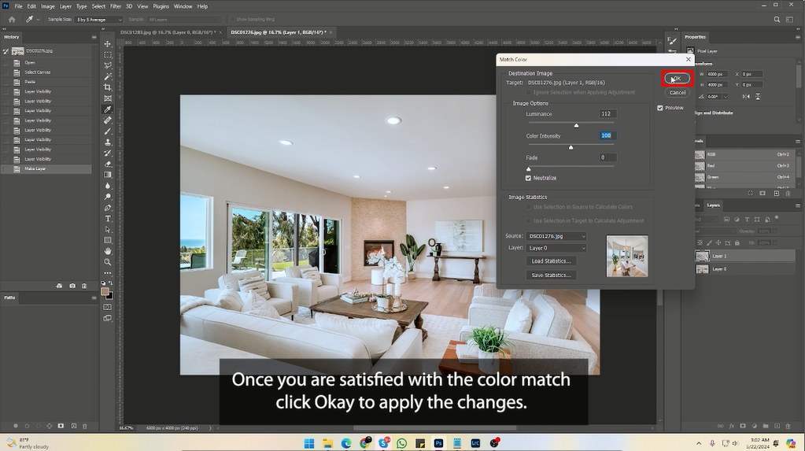Close the Match Color dialog
The width and height of the screenshot is (805, 451).
[689, 60]
